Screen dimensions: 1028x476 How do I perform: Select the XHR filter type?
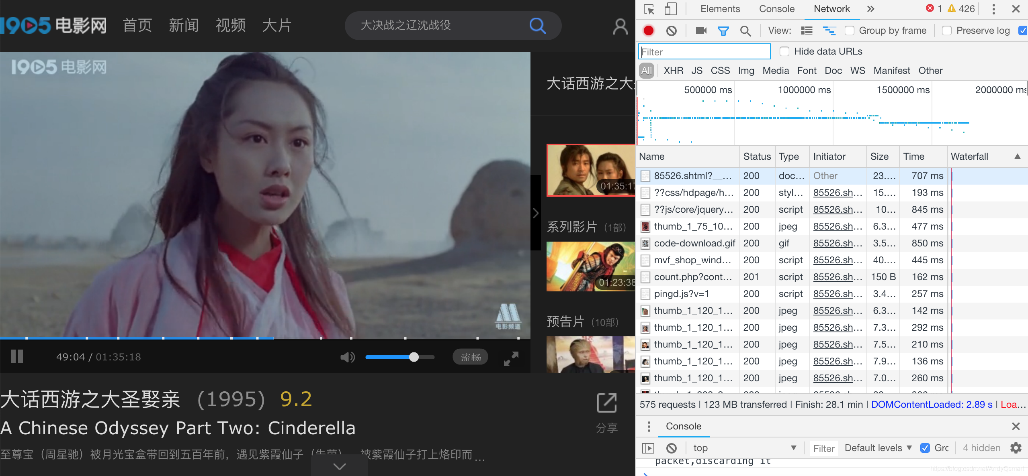[673, 71]
